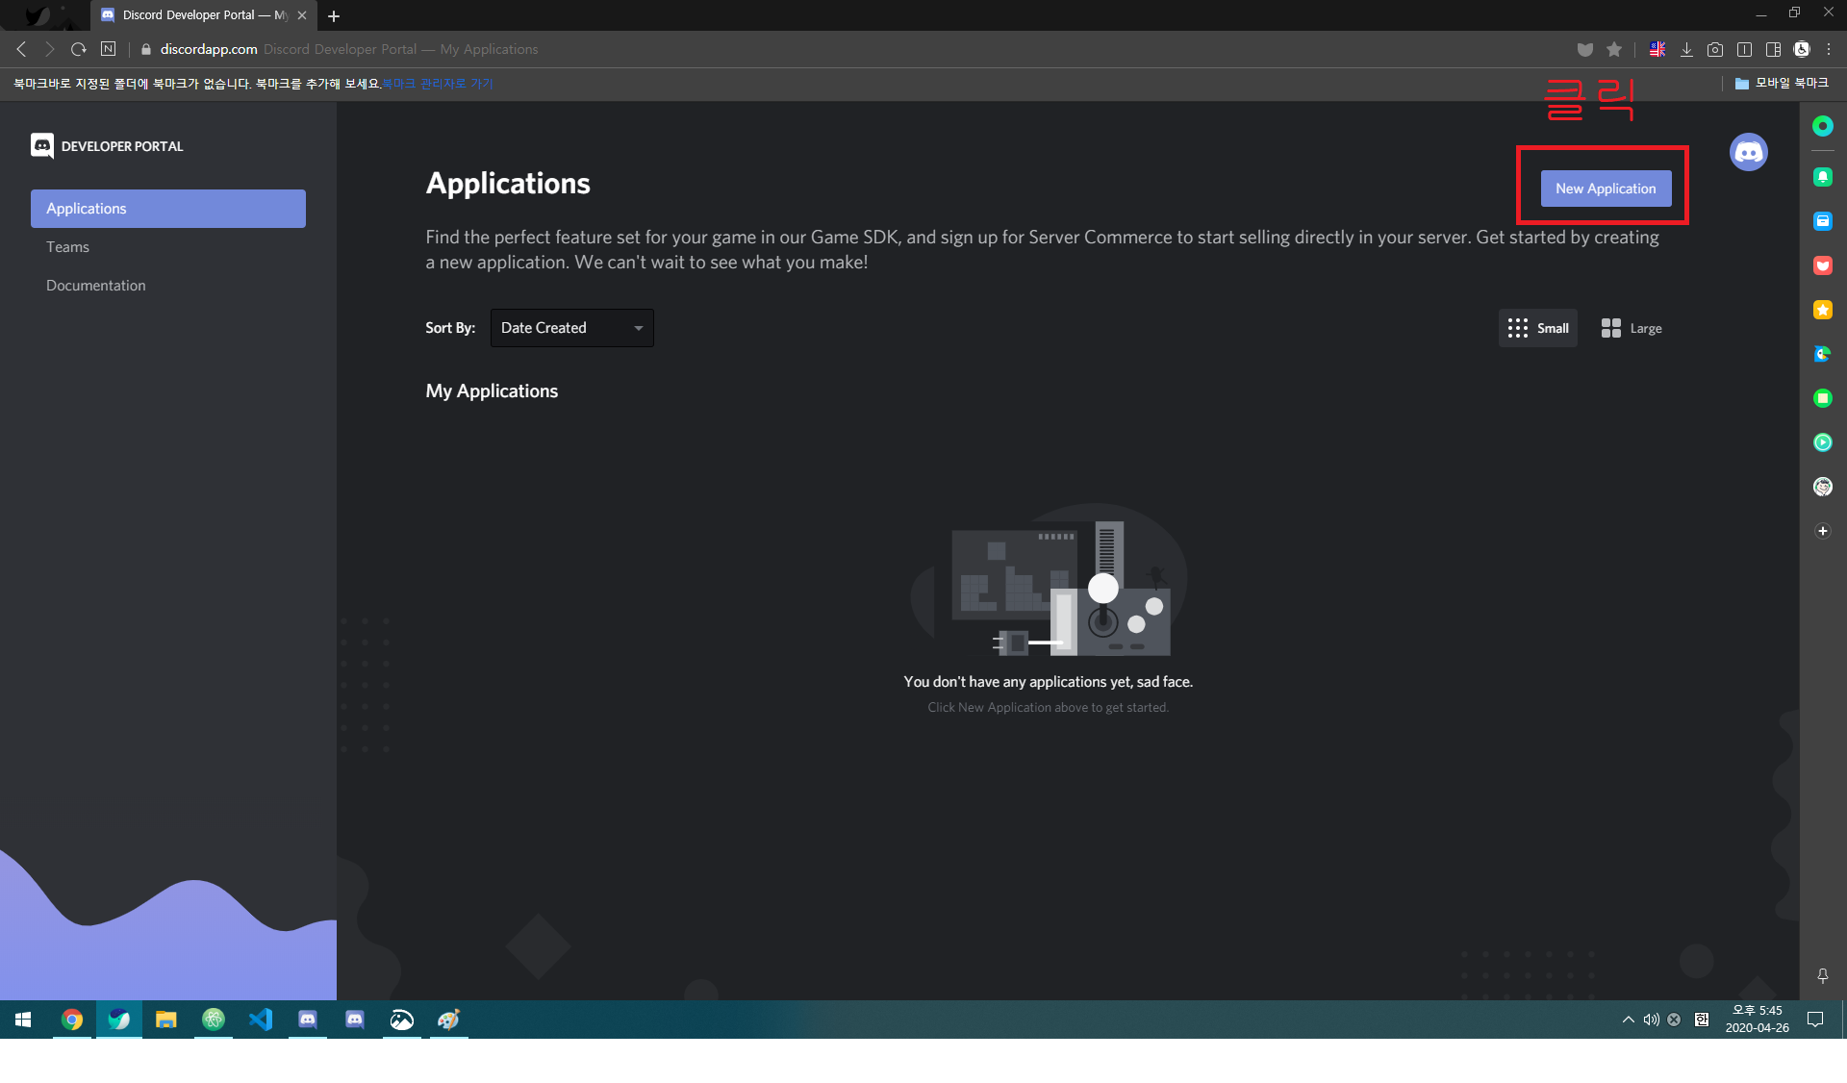
Task: Show hidden system tray icons
Action: [x=1628, y=1020]
